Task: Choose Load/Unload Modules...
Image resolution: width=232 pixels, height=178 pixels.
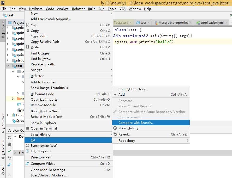Action: [x=69, y=175]
